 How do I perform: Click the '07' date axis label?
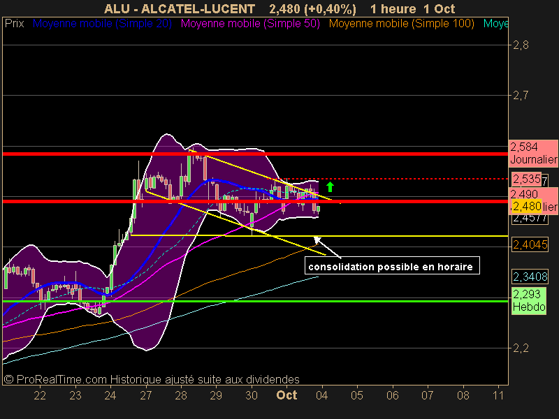click(428, 395)
